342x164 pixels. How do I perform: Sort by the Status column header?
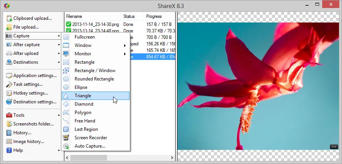pos(133,16)
